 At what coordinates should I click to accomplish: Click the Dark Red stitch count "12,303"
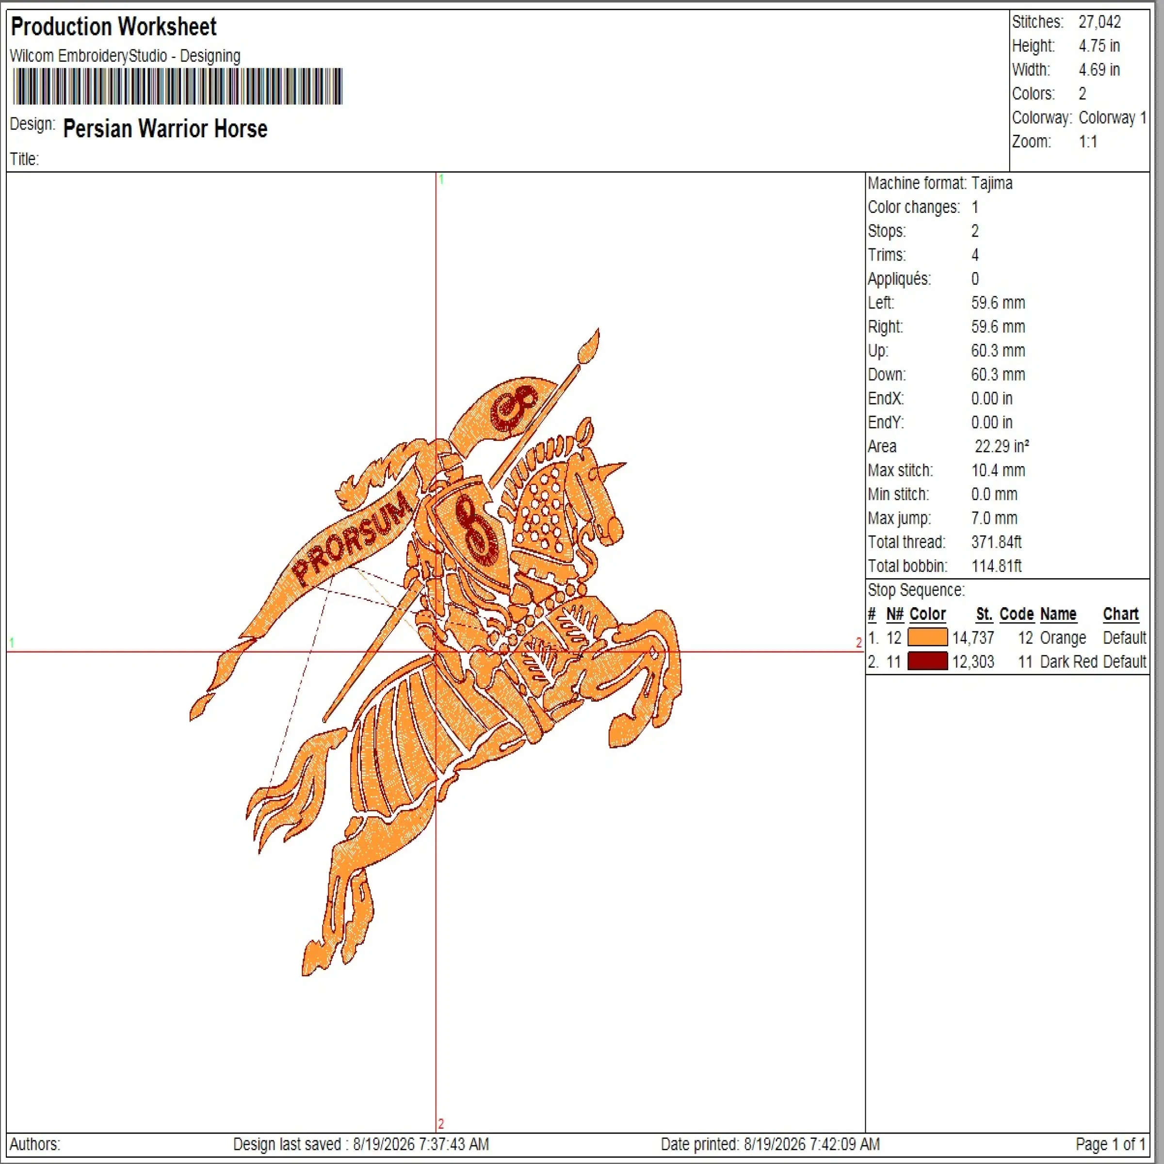[973, 662]
